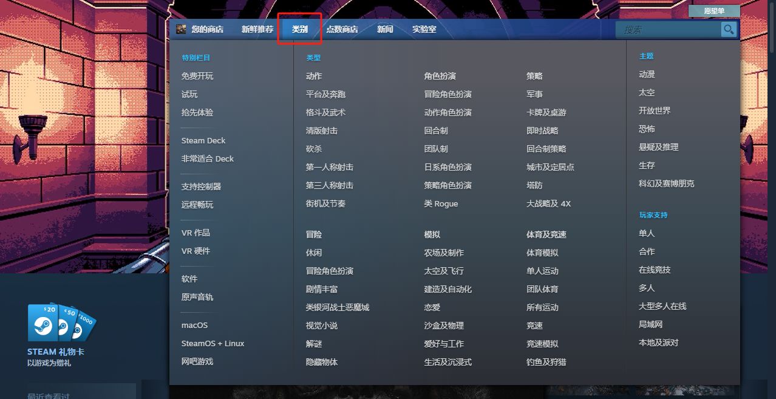This screenshot has width=776, height=399.
Task: Select 大战略及 4X genre
Action: [x=549, y=203]
